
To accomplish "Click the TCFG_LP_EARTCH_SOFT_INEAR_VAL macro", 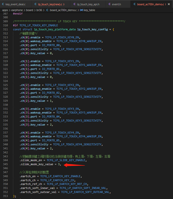I will [83, 188].
